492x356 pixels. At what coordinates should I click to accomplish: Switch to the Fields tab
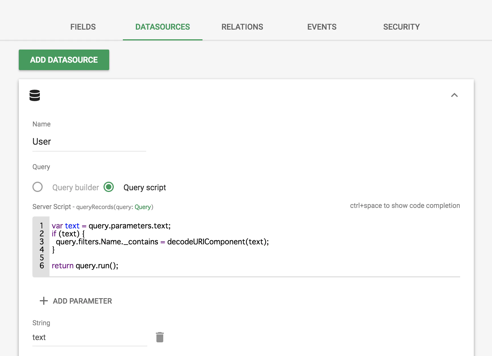[x=83, y=27]
